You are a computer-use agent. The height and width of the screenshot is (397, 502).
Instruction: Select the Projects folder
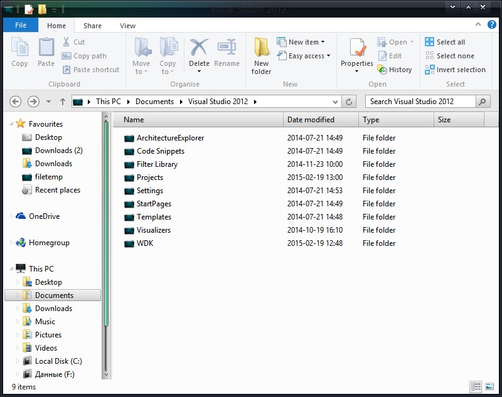click(150, 177)
